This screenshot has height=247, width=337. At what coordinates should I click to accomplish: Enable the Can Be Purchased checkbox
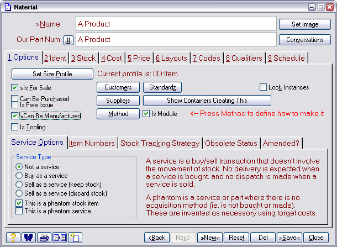(14, 98)
